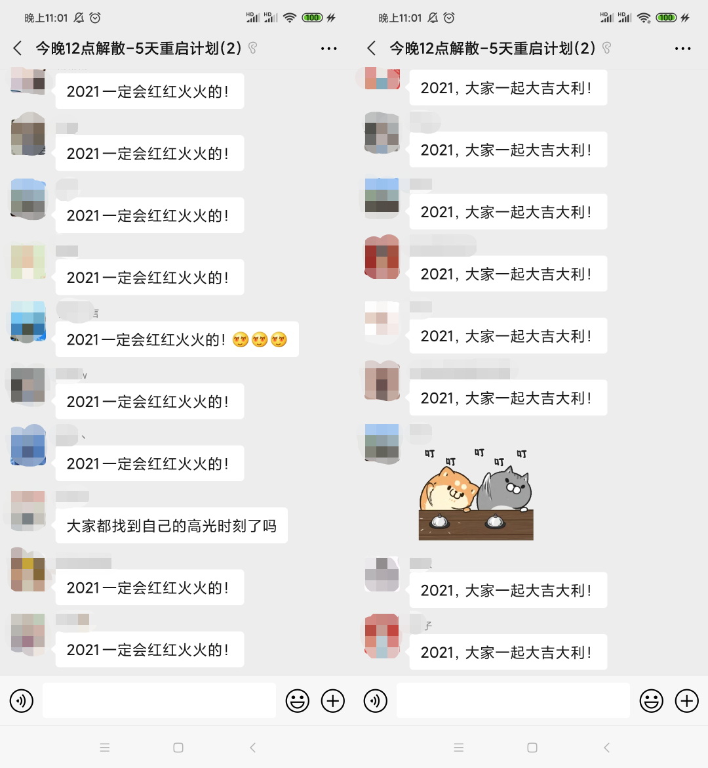Tap the message with three heart-eyes emojis

(x=176, y=339)
